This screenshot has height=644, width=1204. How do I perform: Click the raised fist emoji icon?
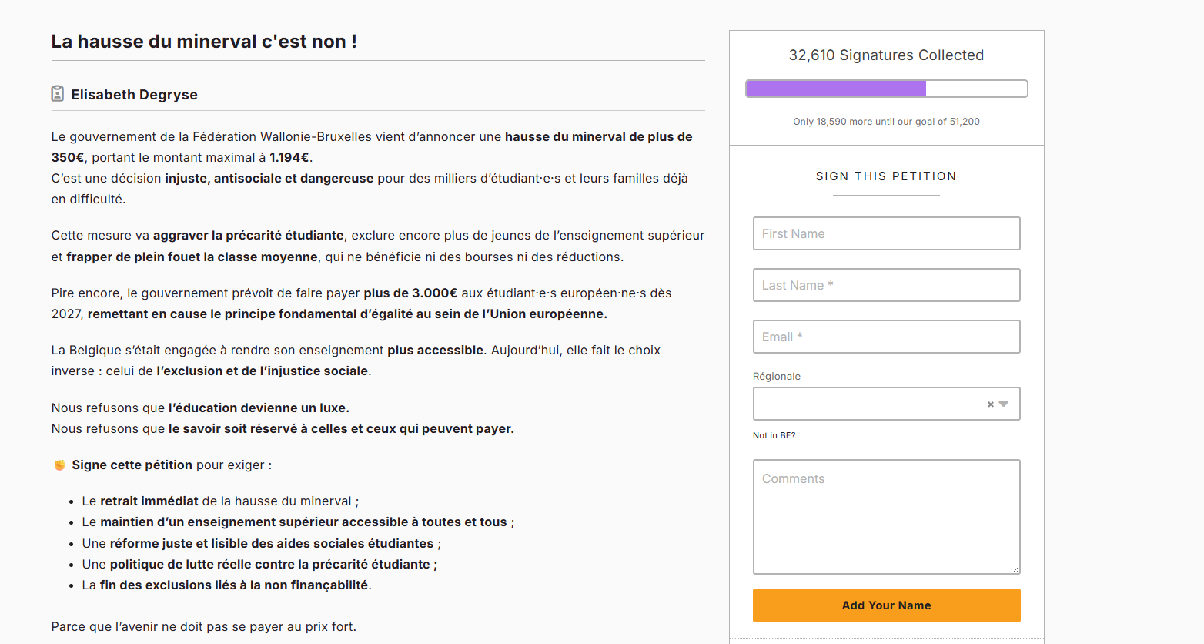coord(59,465)
